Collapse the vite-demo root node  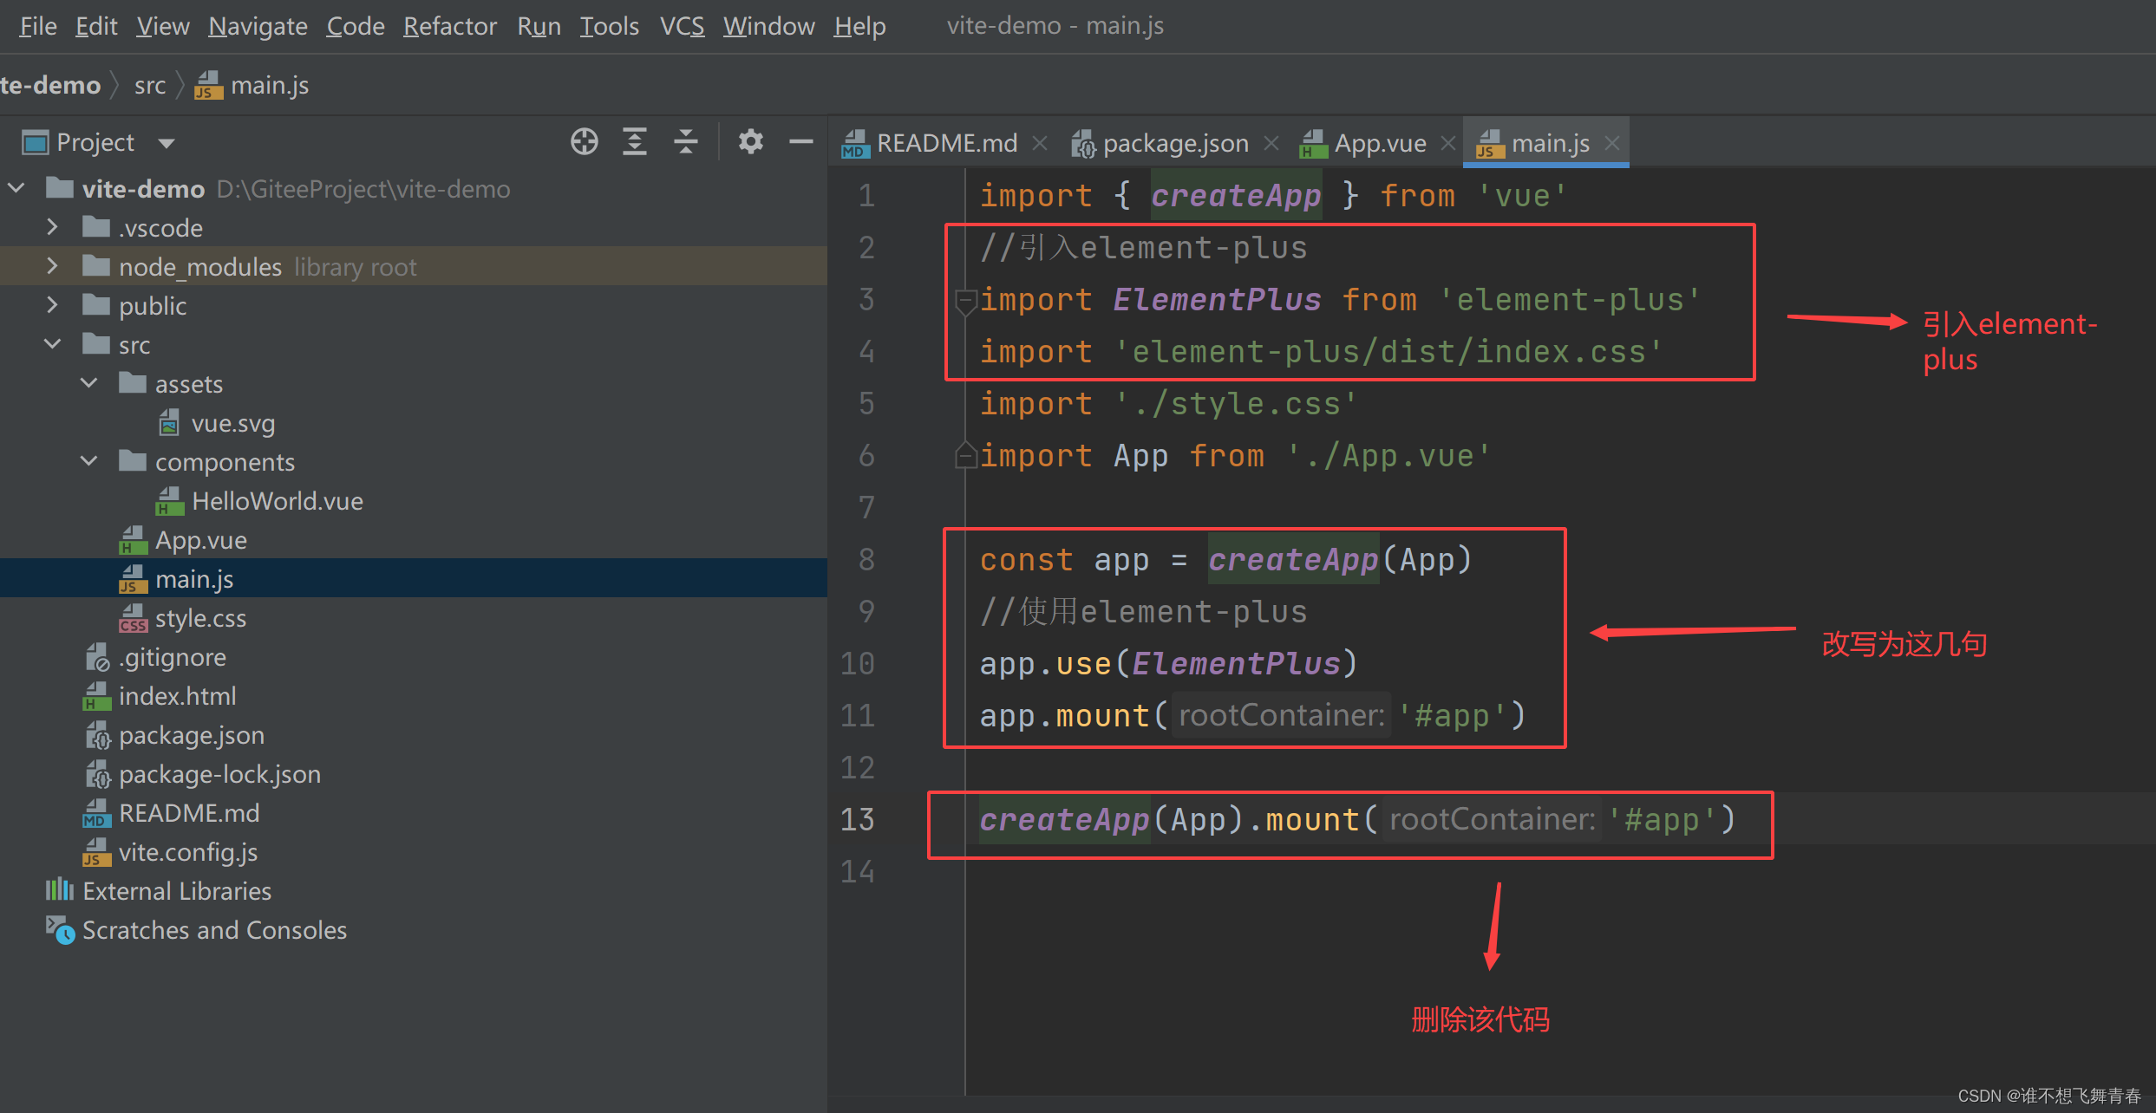(x=16, y=187)
